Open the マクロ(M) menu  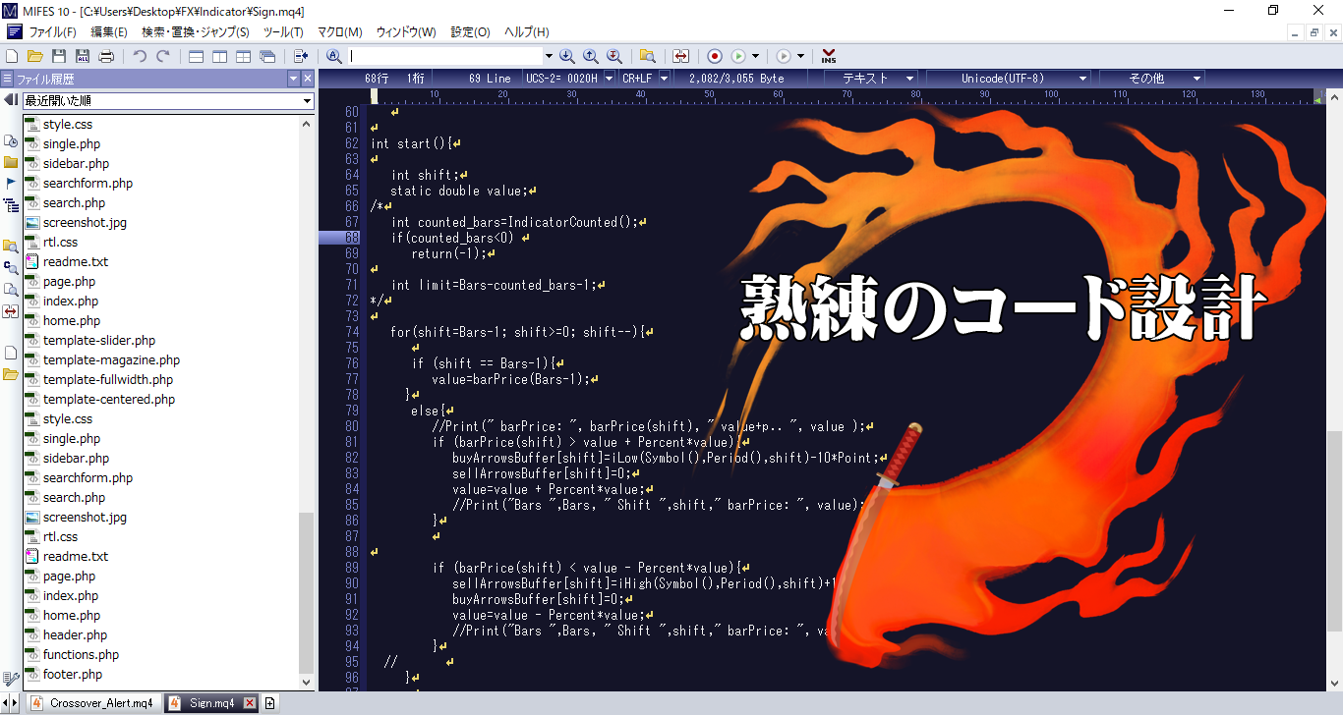coord(339,32)
